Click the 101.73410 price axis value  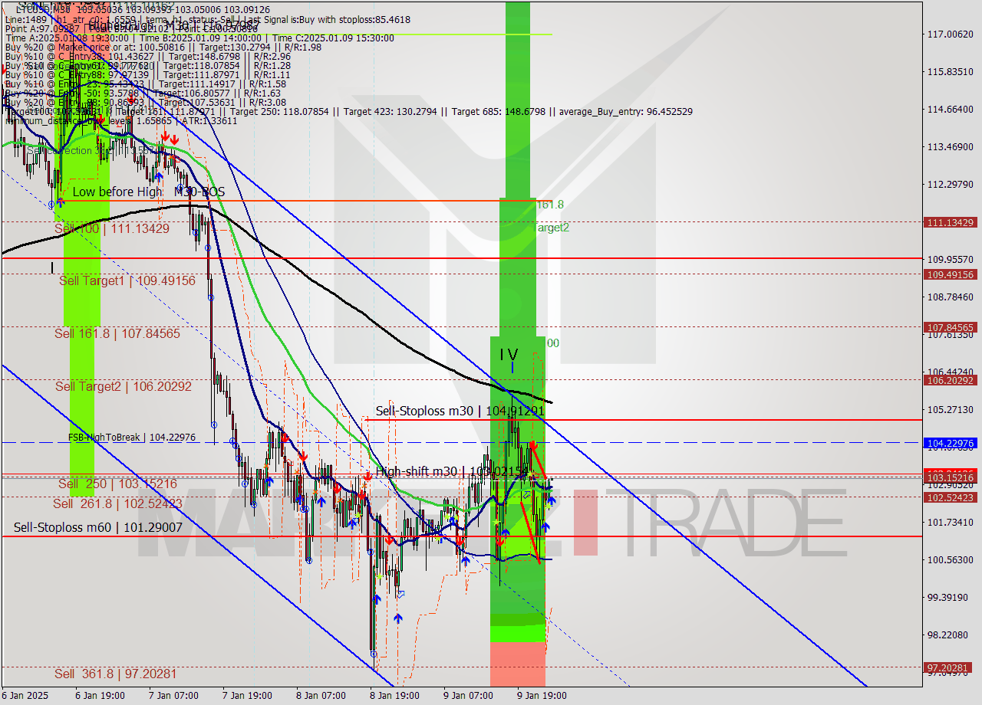[x=951, y=522]
